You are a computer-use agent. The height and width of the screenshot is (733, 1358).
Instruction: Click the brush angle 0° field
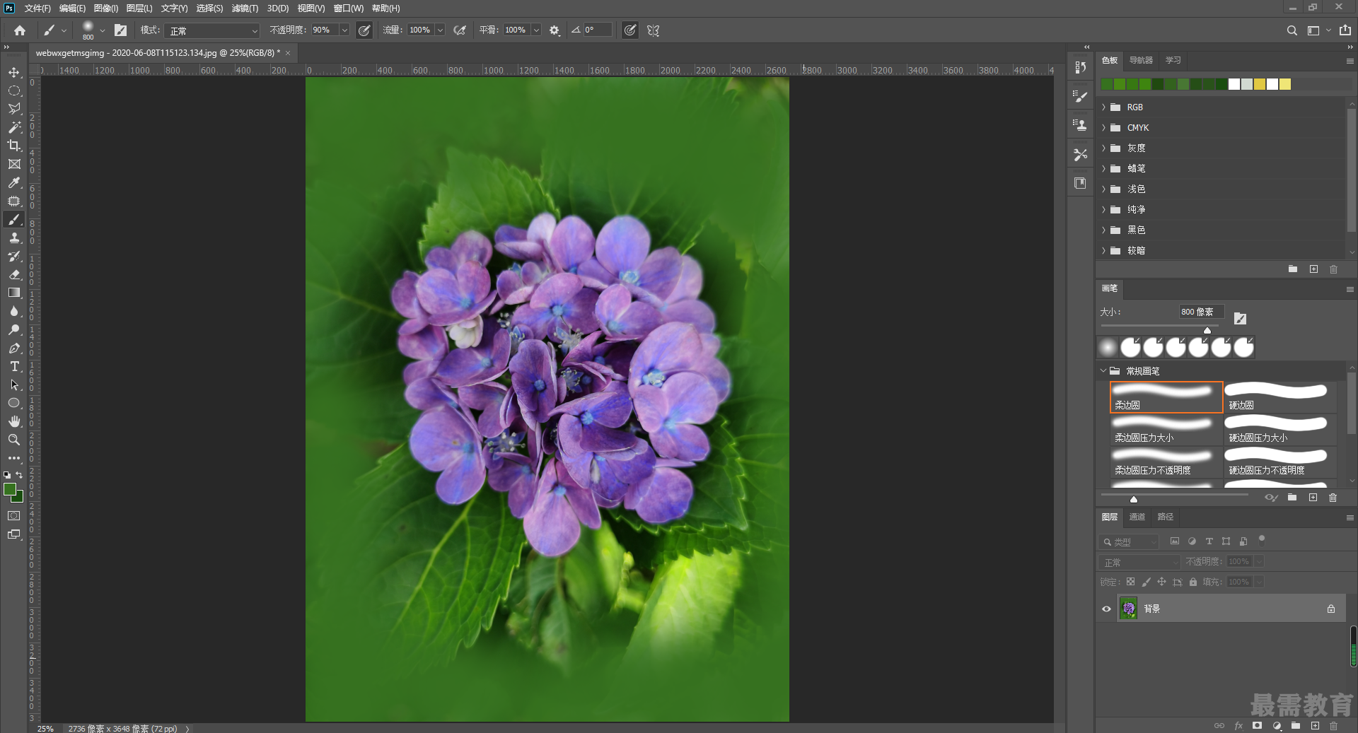tap(597, 30)
